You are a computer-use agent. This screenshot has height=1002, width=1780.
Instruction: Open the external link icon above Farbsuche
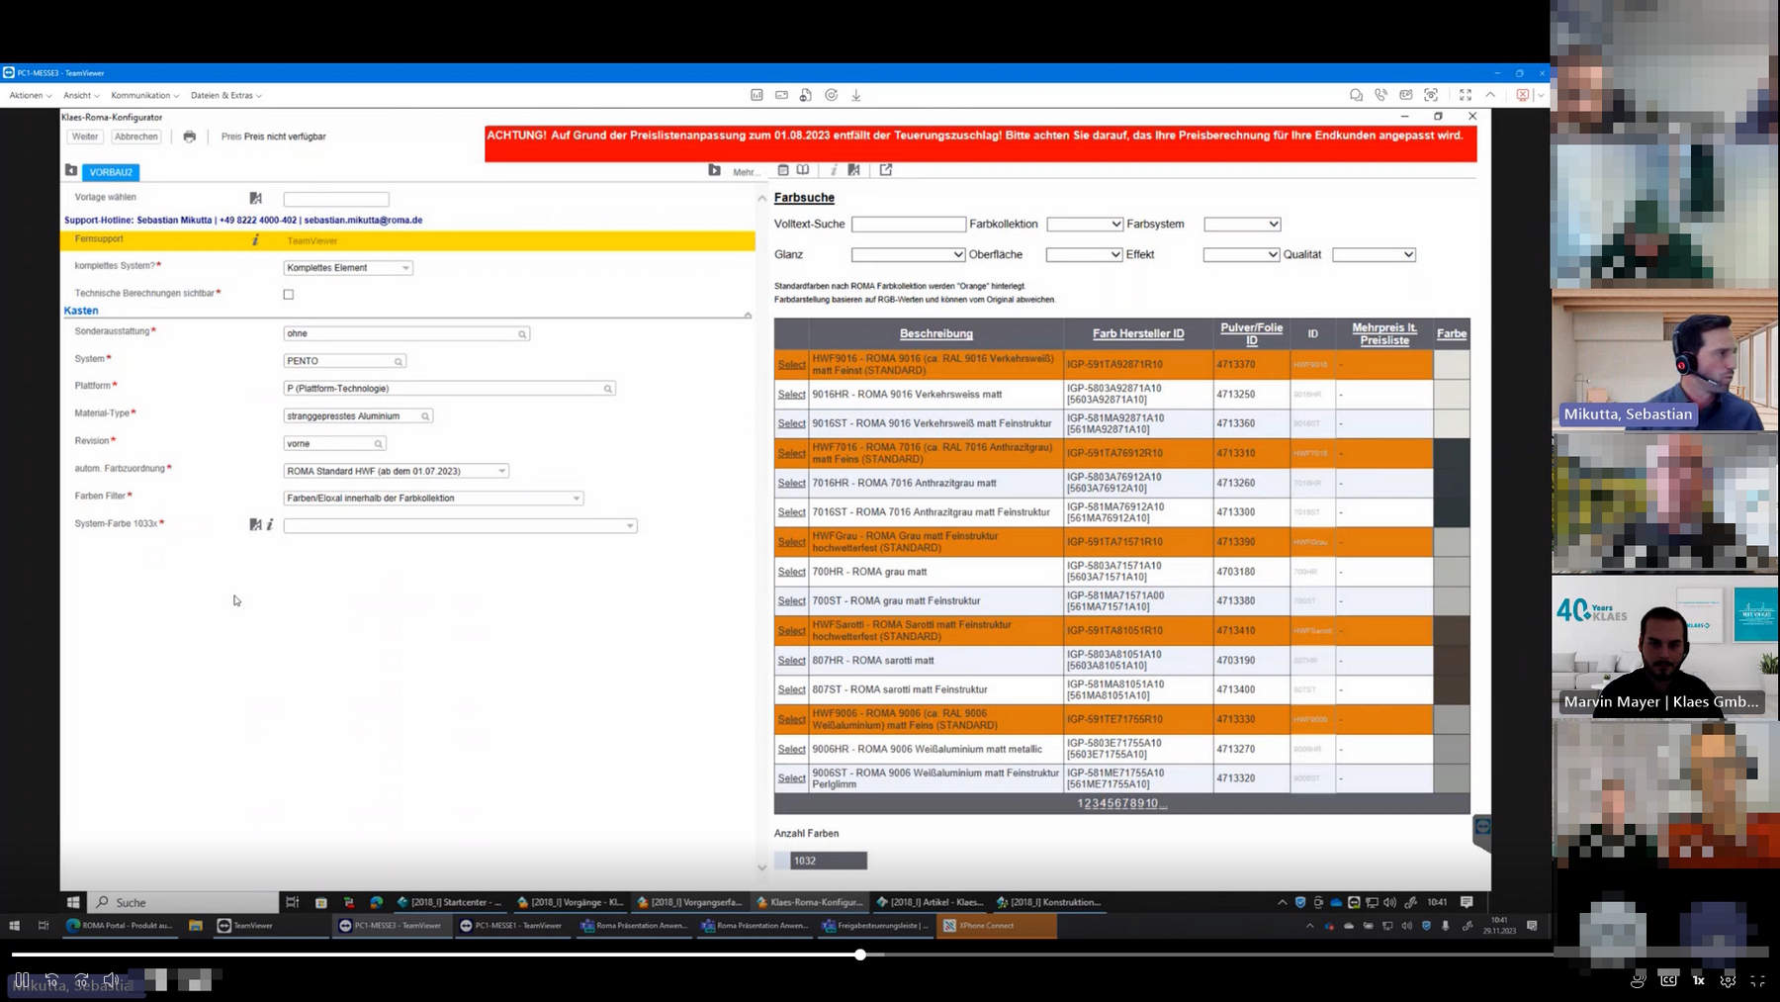(886, 170)
